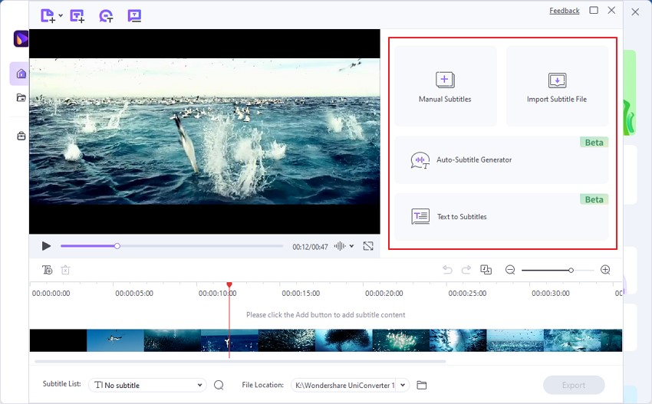Image resolution: width=652 pixels, height=404 pixels.
Task: Open the Auto-Subtitle Generator
Action: [501, 160]
